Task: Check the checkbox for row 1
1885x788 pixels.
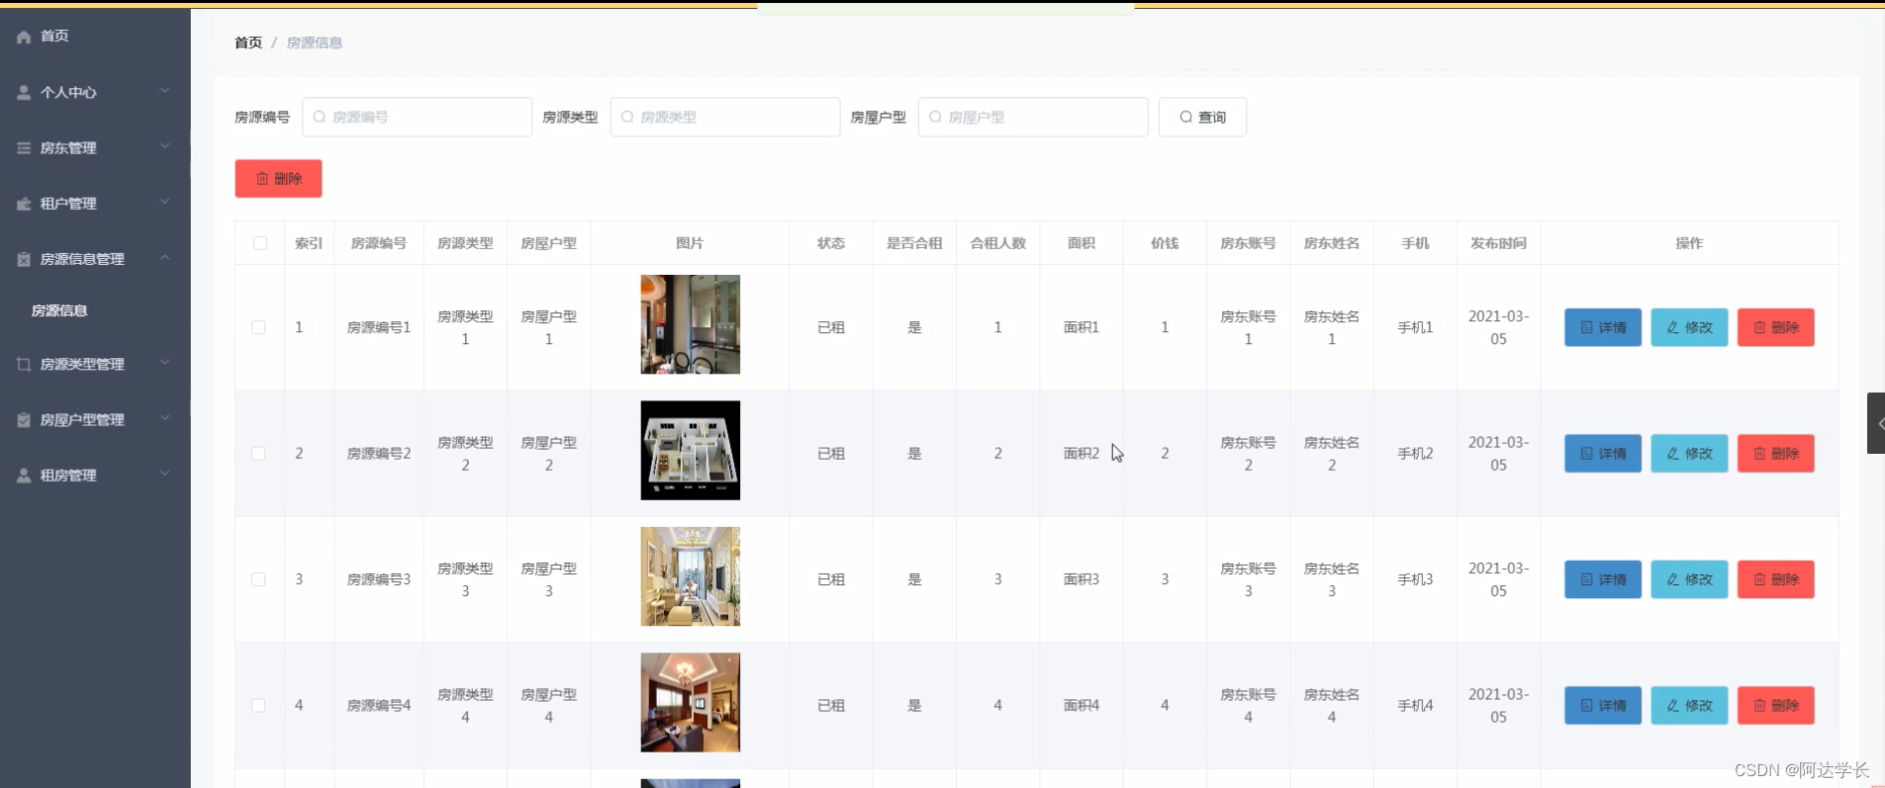Action: (258, 327)
